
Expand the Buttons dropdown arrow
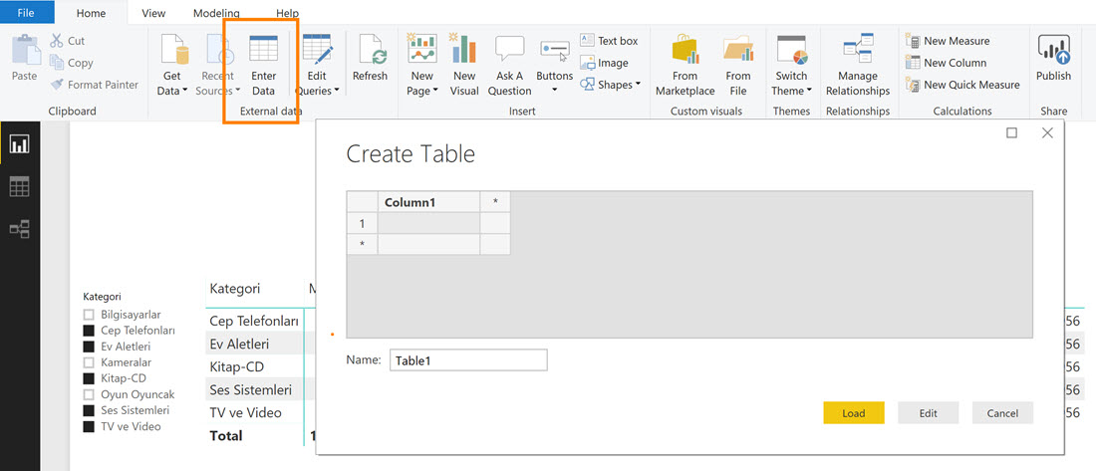tap(555, 91)
